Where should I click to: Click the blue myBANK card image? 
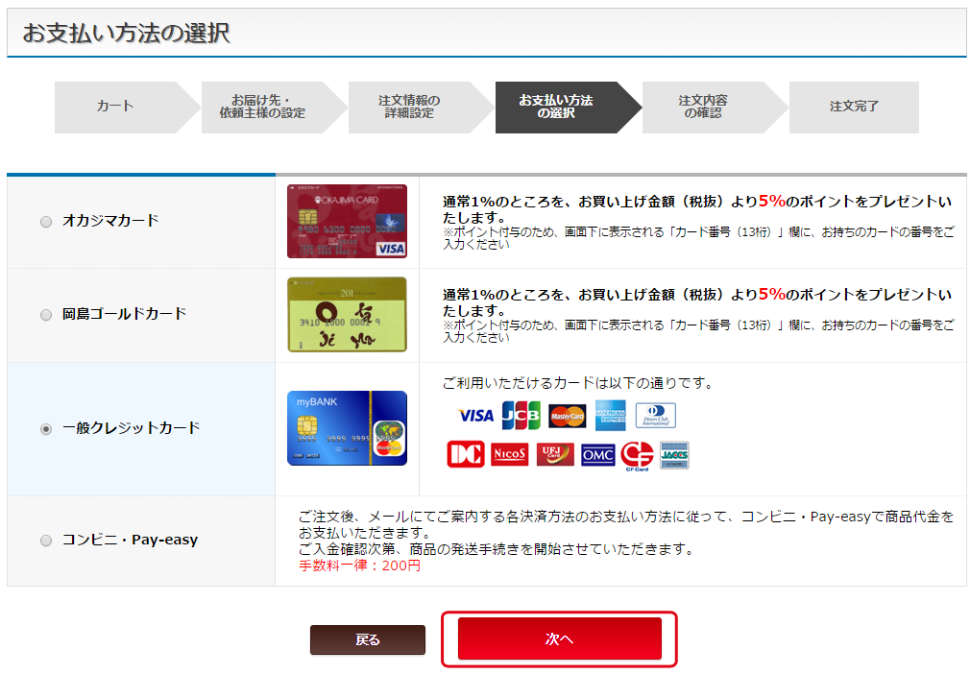pyautogui.click(x=347, y=428)
